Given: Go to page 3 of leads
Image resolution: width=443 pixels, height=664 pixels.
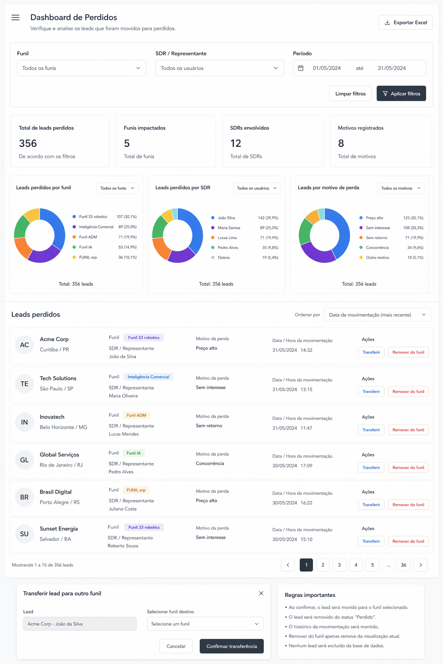Looking at the screenshot, I should (340, 565).
